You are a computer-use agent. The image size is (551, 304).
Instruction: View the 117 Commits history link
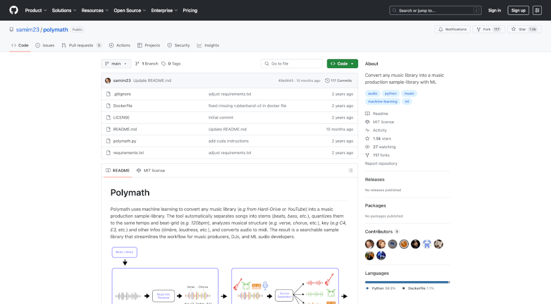[x=339, y=81]
